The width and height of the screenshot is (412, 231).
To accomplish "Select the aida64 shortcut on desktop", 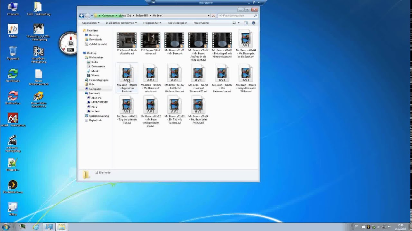I will coord(13,120).
